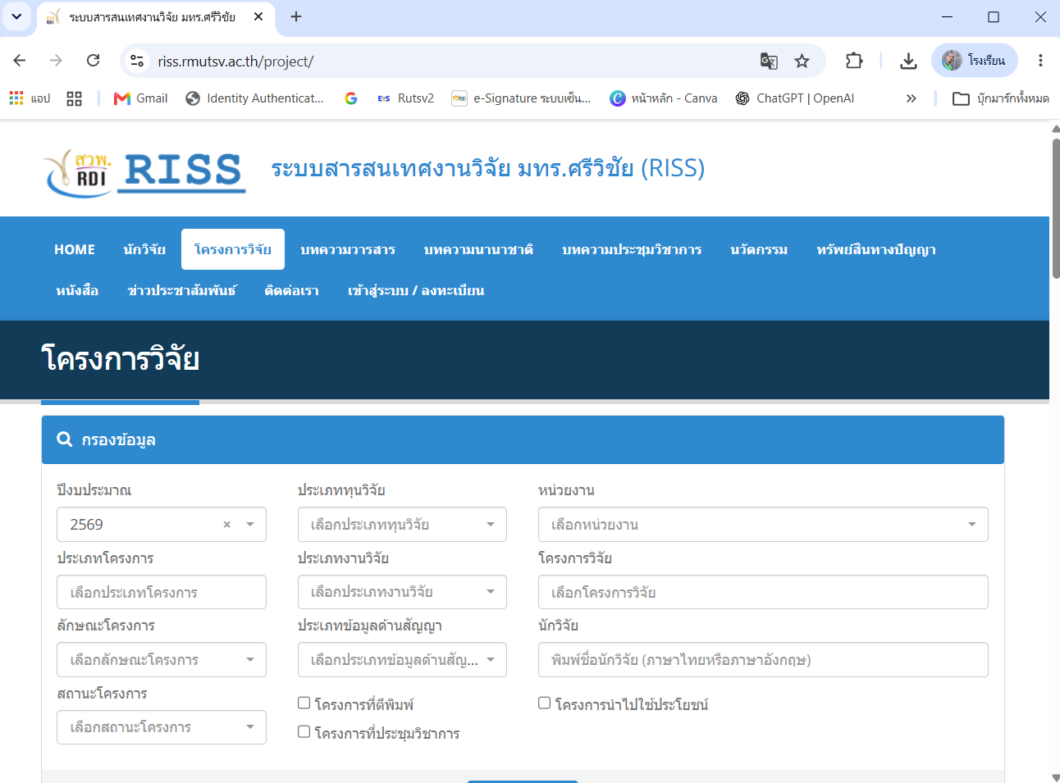This screenshot has width=1060, height=783.
Task: Show more bookmarks chevron
Action: pyautogui.click(x=911, y=98)
